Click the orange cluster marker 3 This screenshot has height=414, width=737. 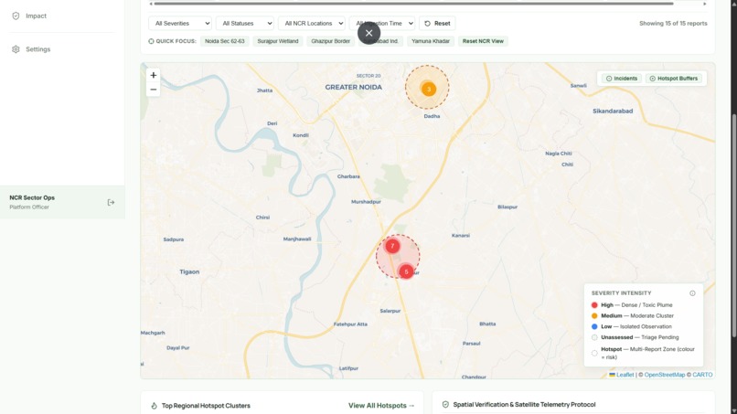pyautogui.click(x=428, y=89)
